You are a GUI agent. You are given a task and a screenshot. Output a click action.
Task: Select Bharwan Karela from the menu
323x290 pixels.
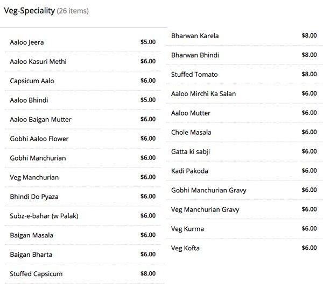point(244,36)
